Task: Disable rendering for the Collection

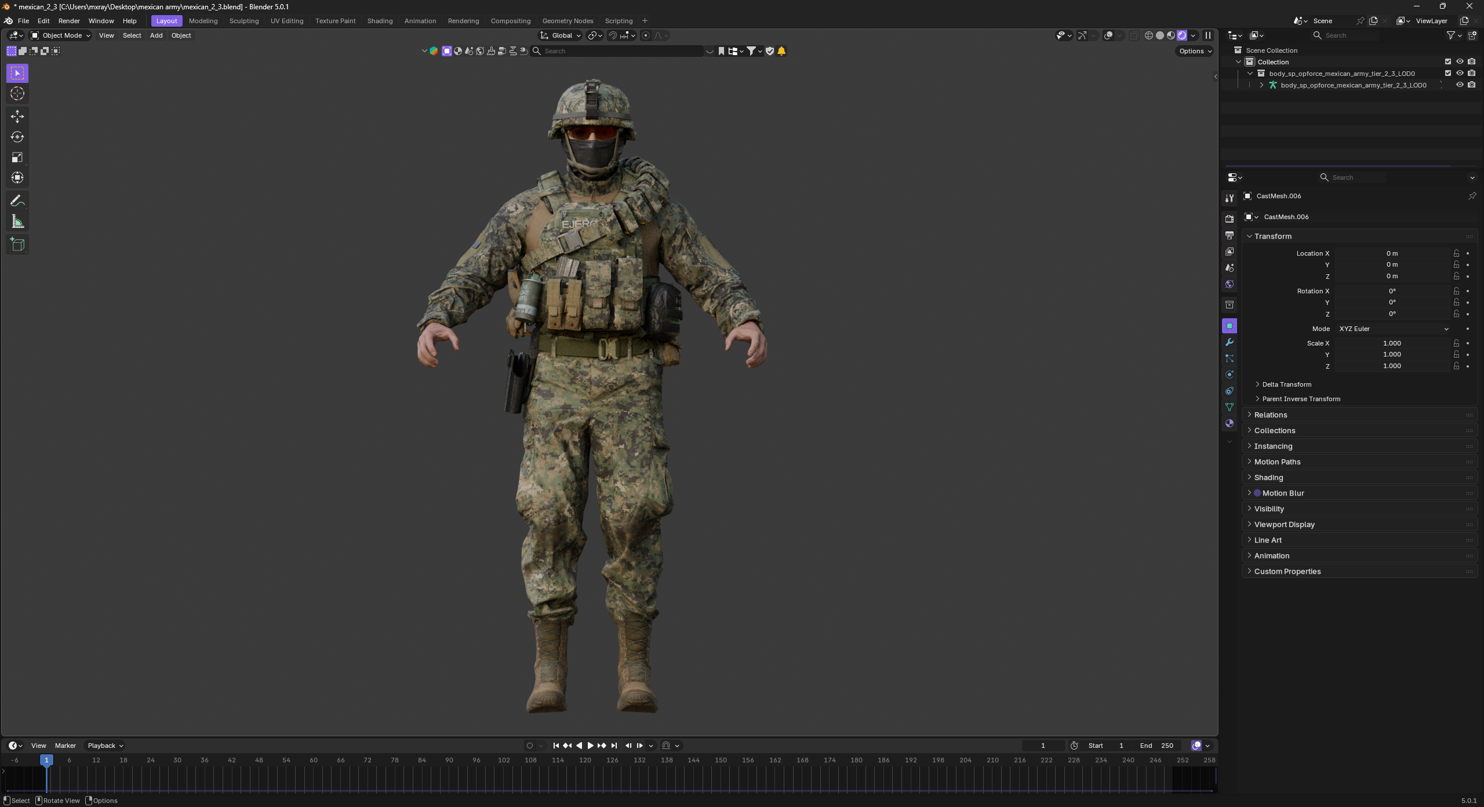Action: tap(1471, 61)
